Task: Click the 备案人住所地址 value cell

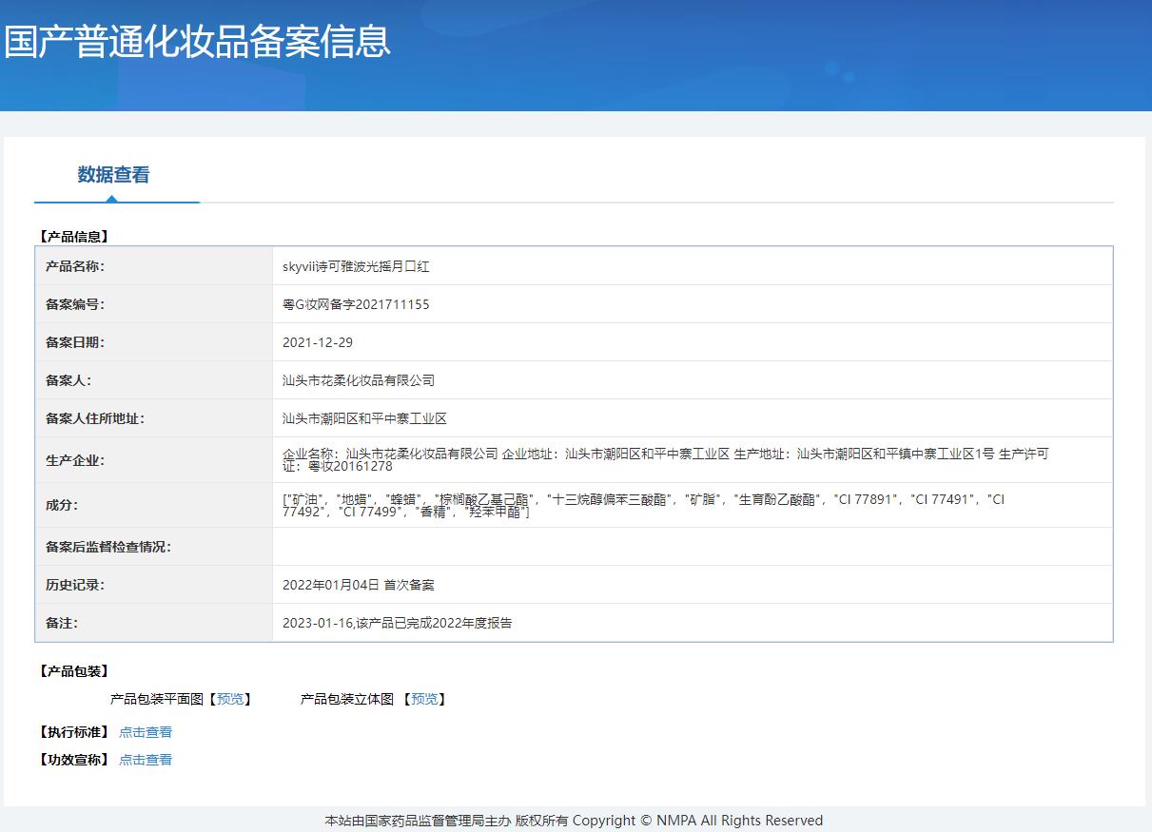Action: coord(693,418)
